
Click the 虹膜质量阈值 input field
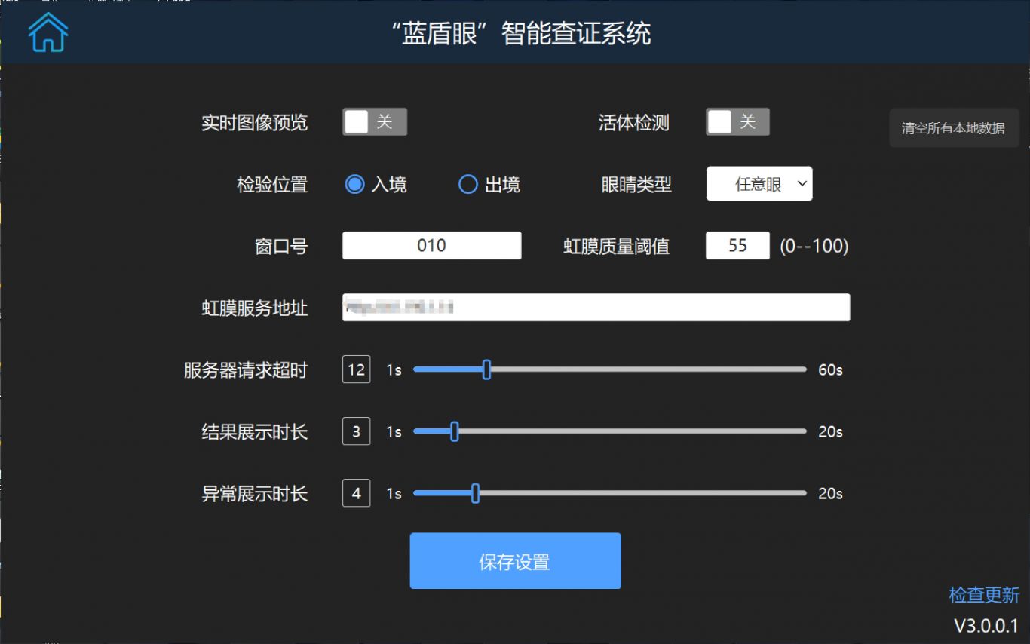point(737,245)
